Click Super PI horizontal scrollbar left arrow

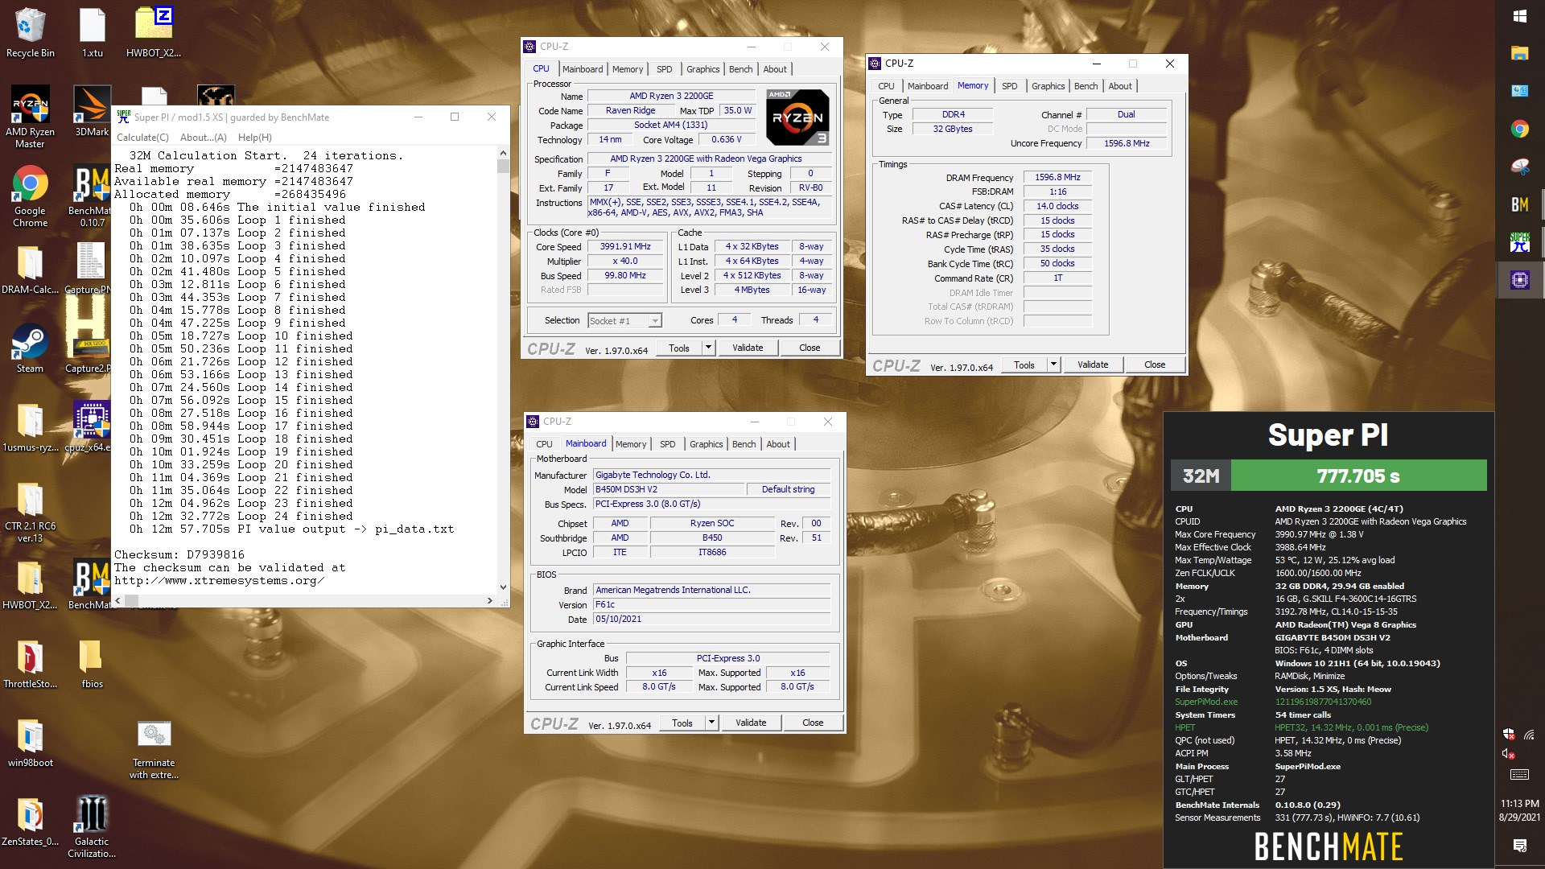117,600
